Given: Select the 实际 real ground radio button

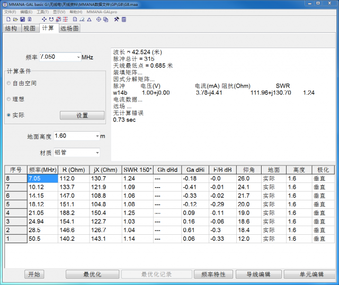Looking at the screenshot, I should click(8, 115).
